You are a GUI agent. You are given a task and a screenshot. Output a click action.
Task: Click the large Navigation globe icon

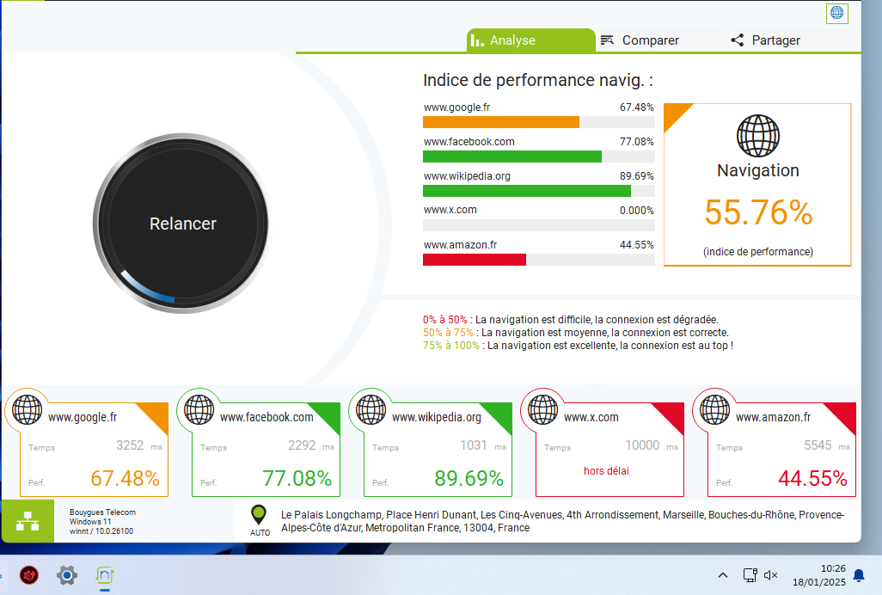click(x=757, y=136)
